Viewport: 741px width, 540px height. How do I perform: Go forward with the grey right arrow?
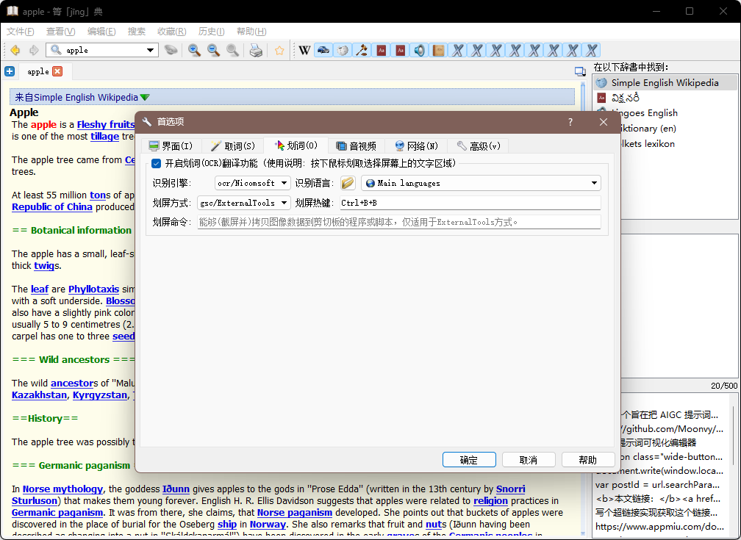coord(34,50)
